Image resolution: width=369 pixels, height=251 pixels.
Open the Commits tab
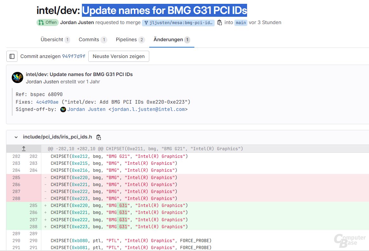tap(93, 40)
